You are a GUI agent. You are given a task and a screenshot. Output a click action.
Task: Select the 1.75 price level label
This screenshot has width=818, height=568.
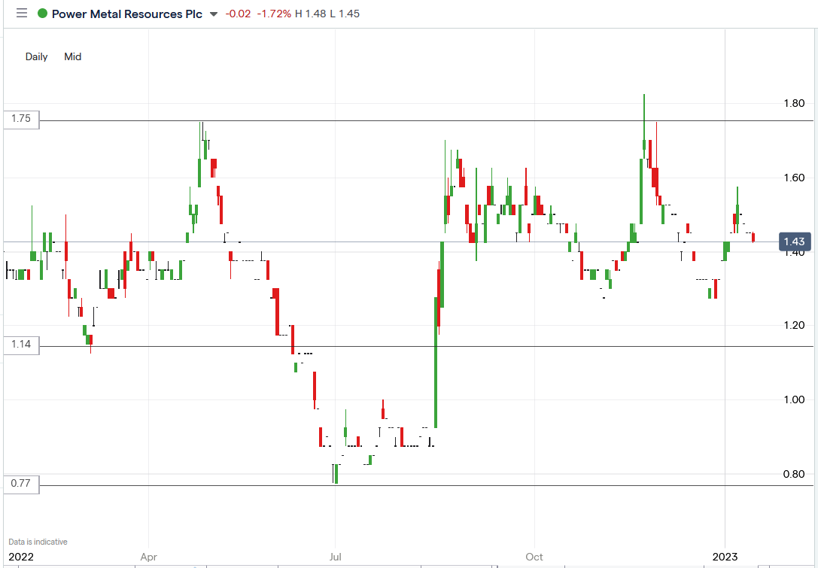click(21, 119)
